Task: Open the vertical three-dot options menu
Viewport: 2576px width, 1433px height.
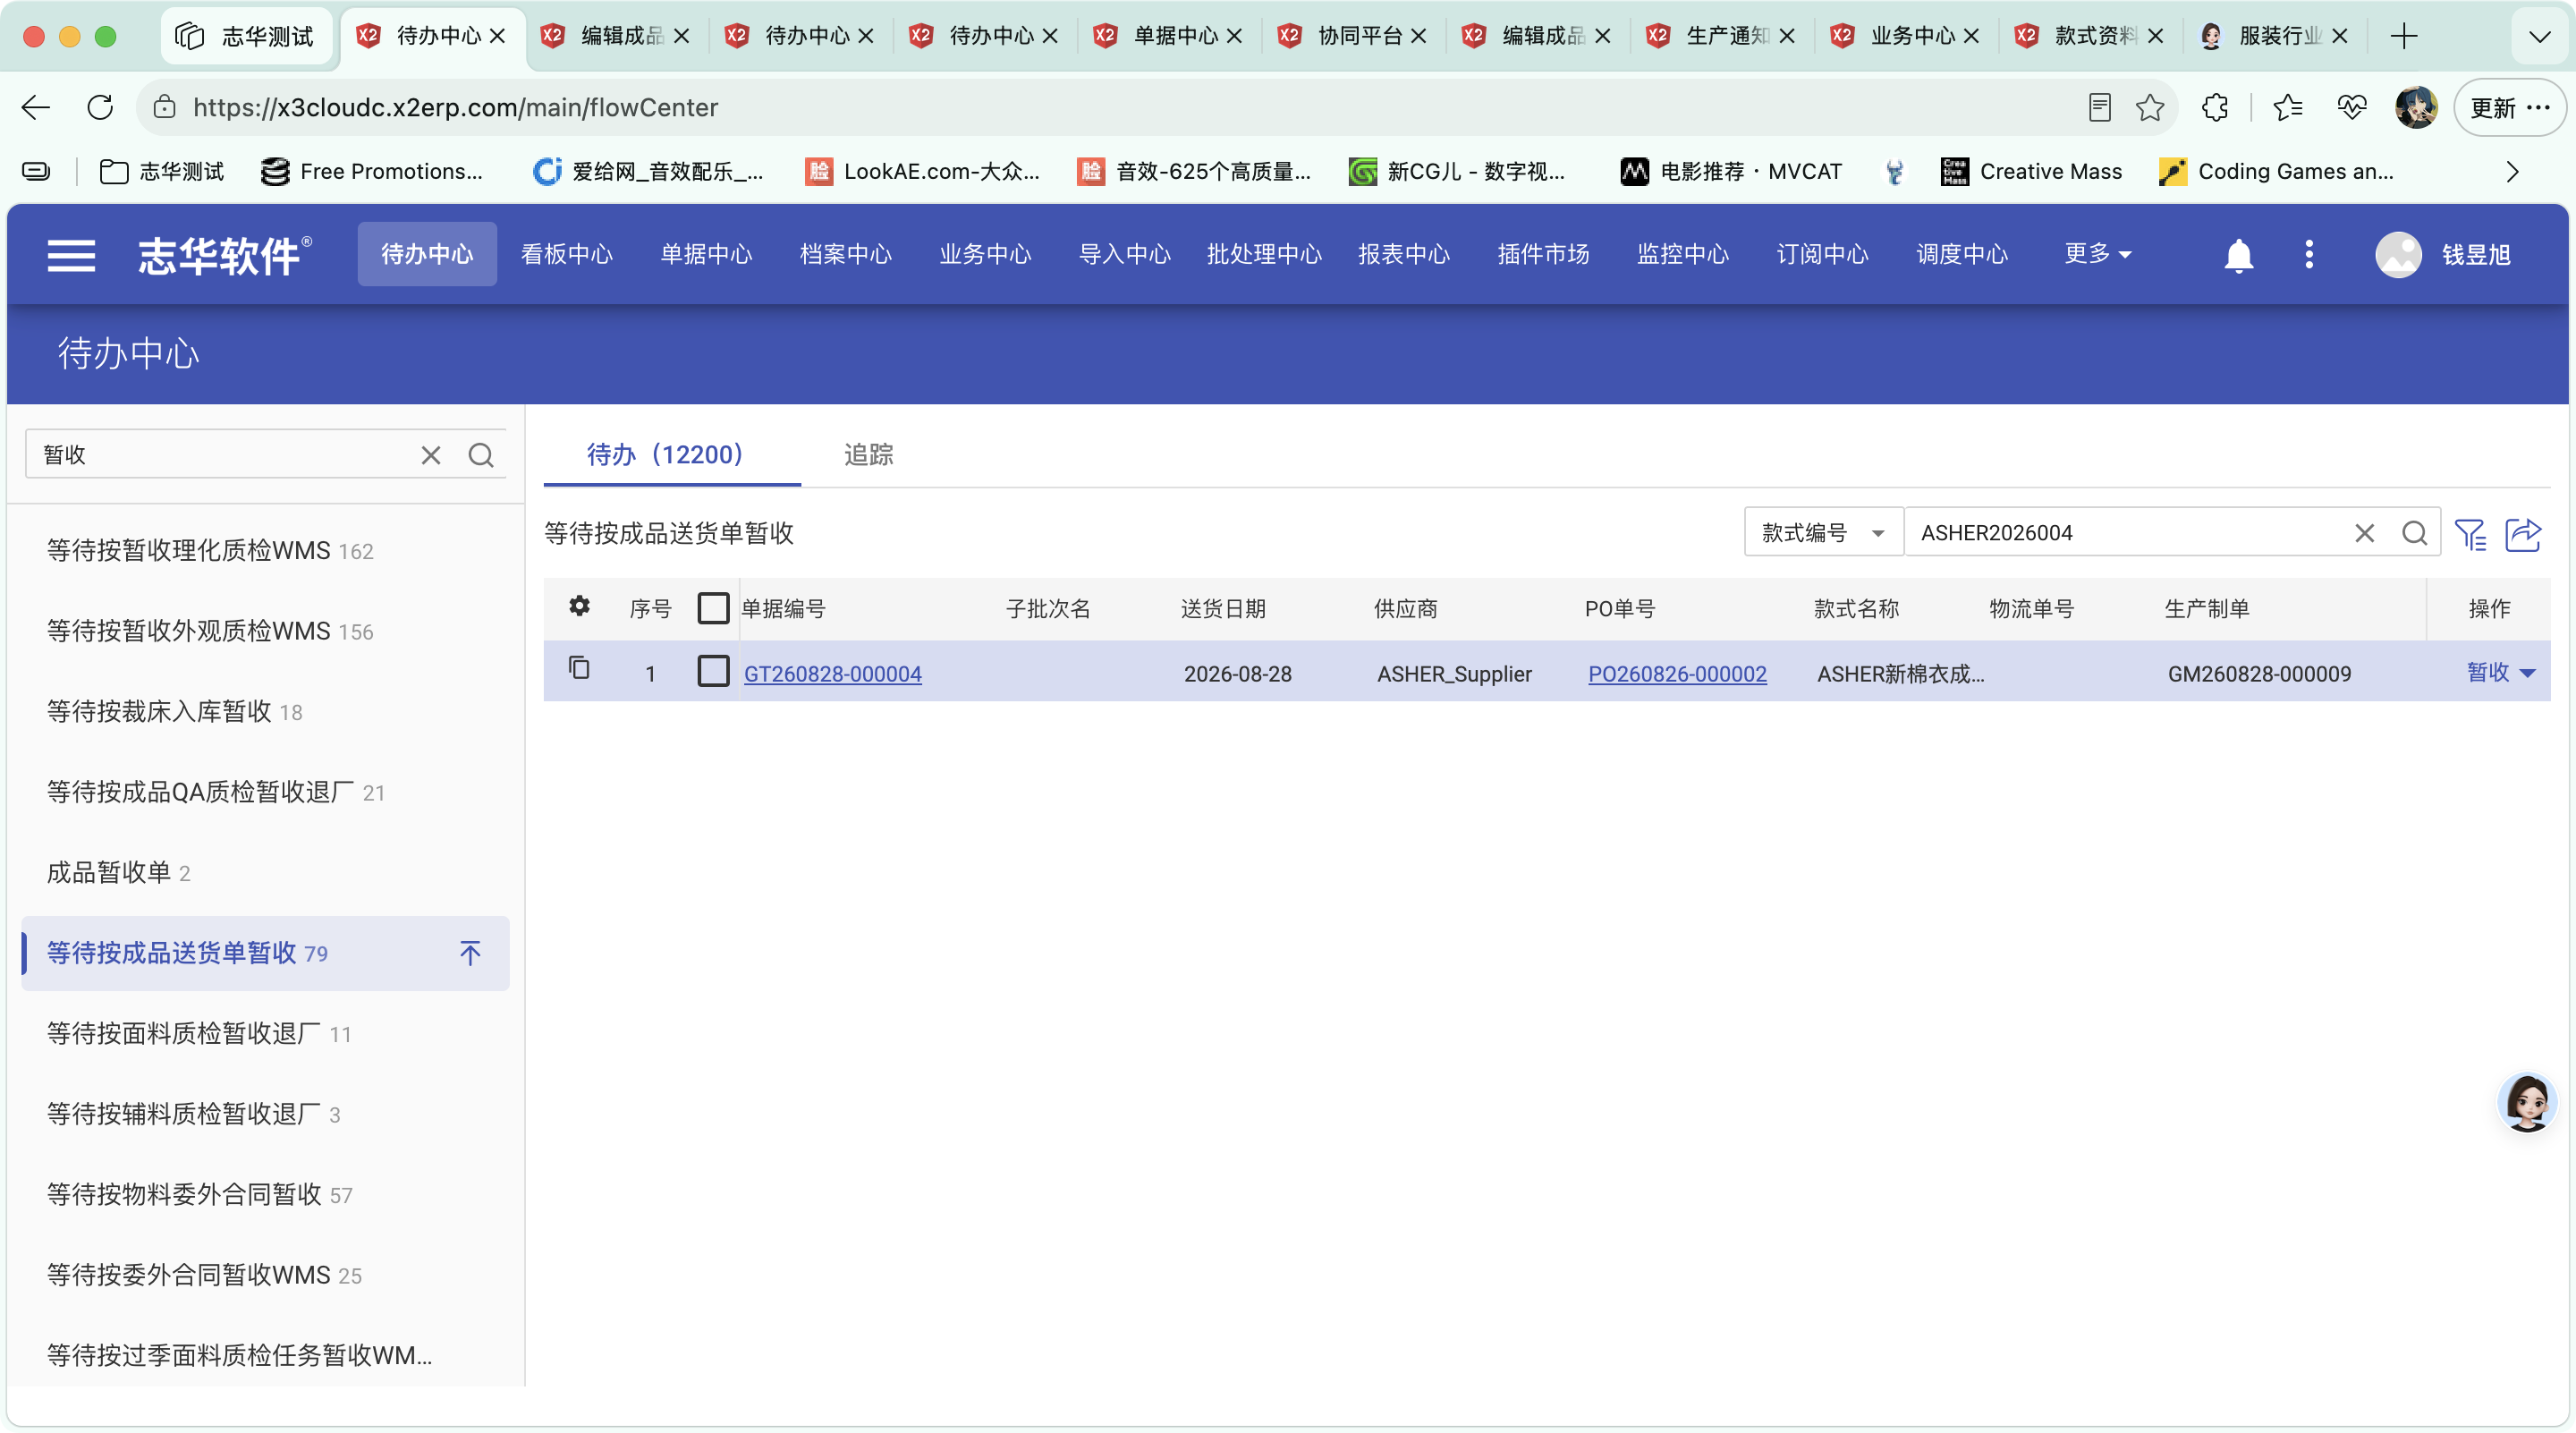Action: click(2308, 254)
